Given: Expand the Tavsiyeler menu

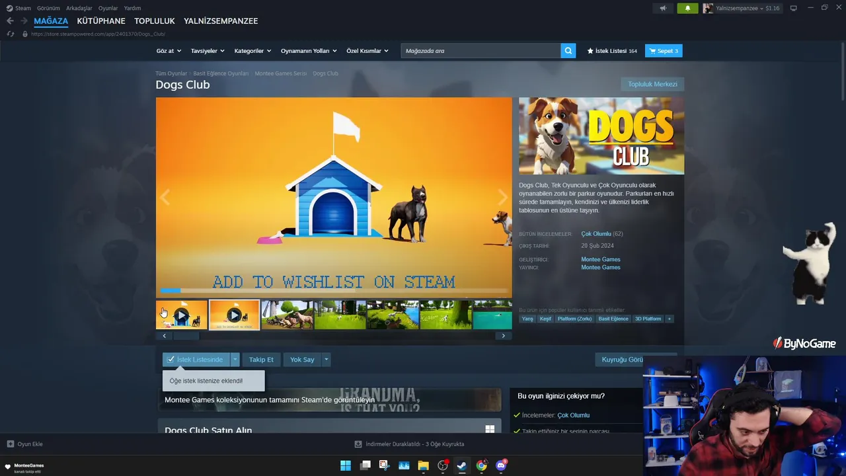Looking at the screenshot, I should pyautogui.click(x=208, y=51).
